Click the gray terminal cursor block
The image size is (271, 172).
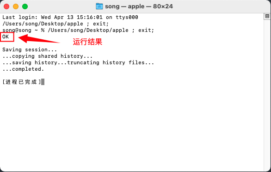tap(43, 82)
